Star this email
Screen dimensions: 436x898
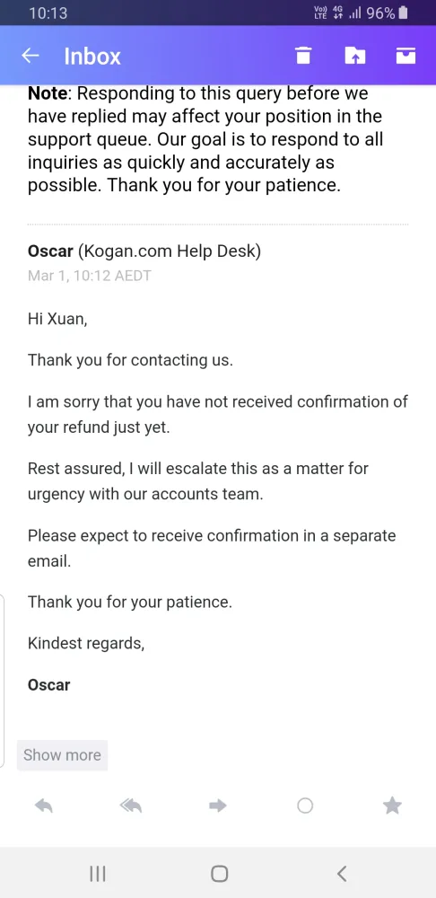[x=392, y=806]
